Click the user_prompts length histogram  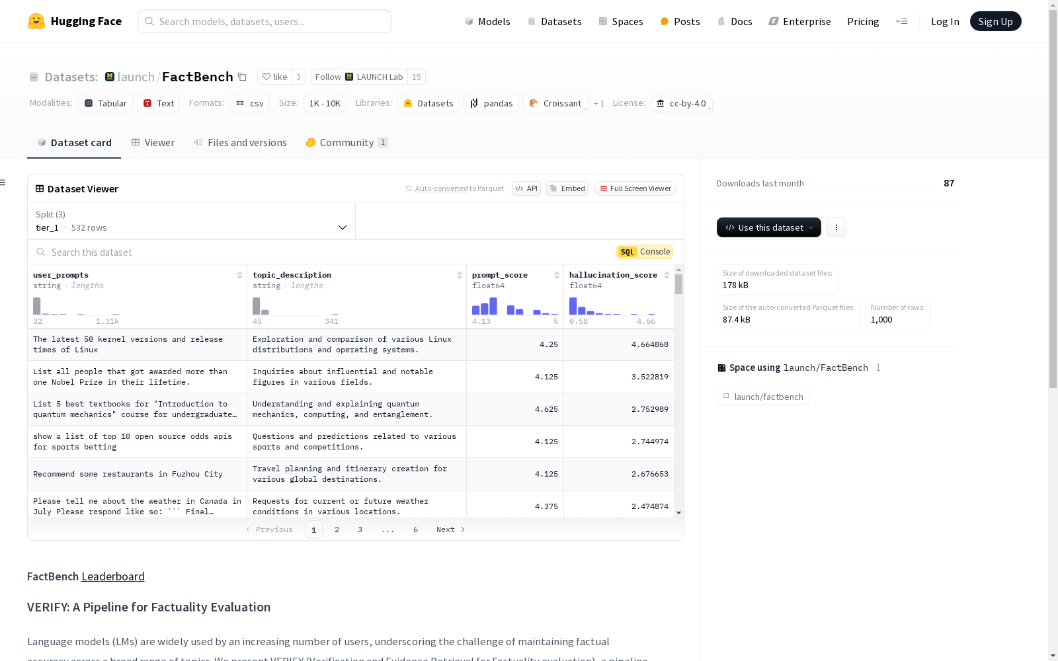[x=76, y=306]
